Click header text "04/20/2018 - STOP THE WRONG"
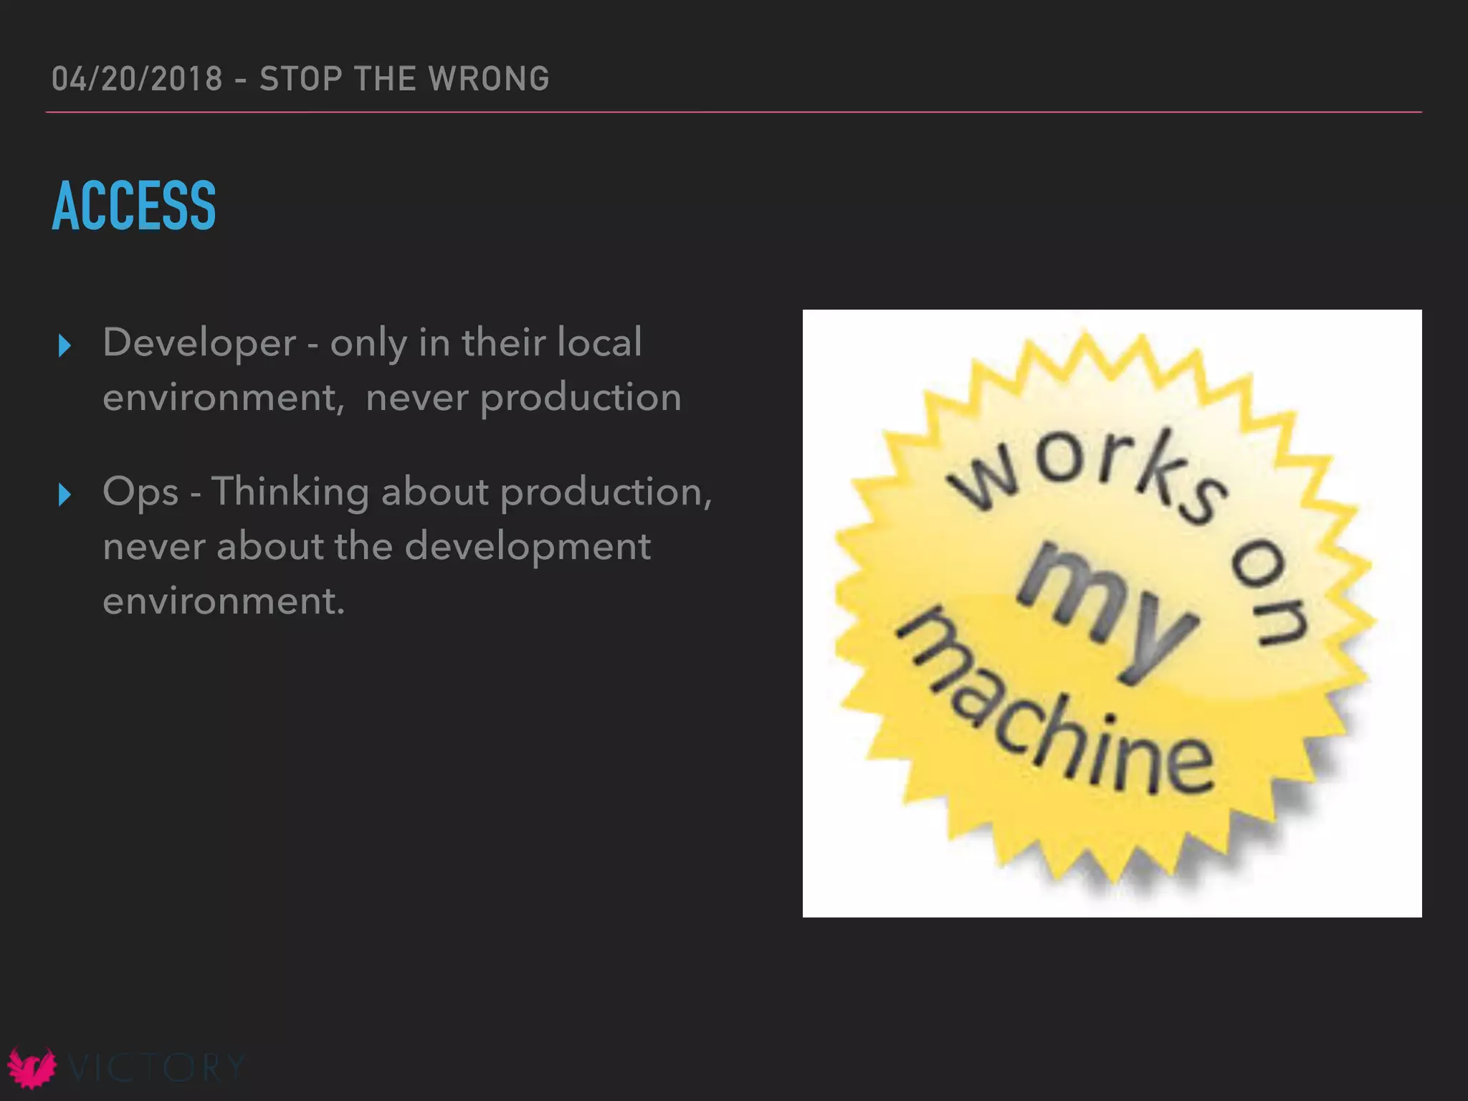This screenshot has height=1101, width=1468. [x=300, y=79]
